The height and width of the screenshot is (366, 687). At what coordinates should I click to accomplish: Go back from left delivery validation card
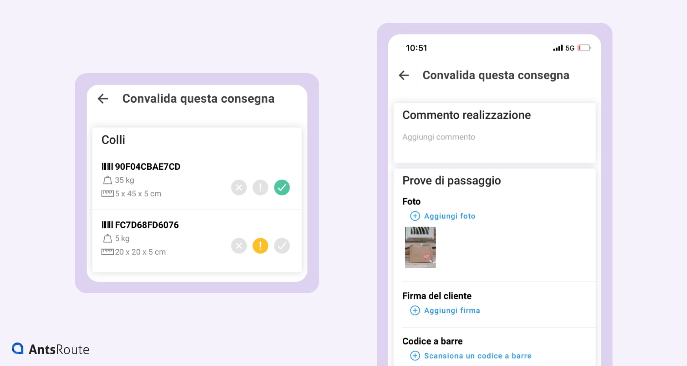pyautogui.click(x=103, y=99)
